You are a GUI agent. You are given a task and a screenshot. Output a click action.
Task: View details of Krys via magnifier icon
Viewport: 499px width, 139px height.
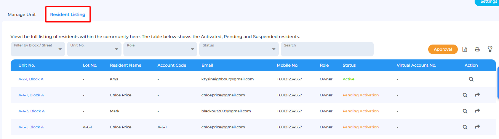tap(471, 79)
